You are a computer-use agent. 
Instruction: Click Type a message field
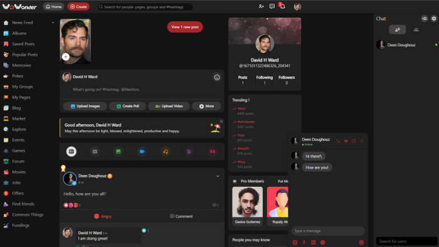pyautogui.click(x=328, y=231)
